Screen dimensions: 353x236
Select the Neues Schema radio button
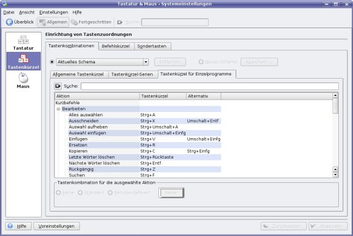(201, 61)
